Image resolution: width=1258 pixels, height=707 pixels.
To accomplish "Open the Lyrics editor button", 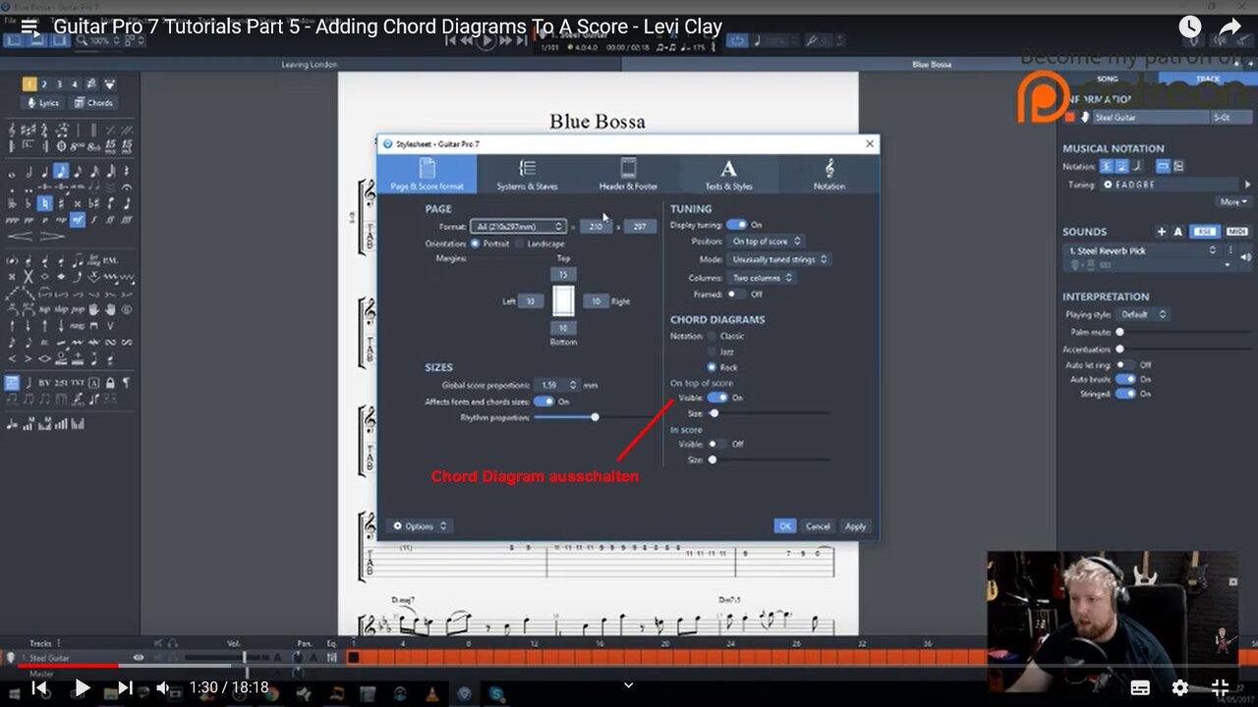I will click(44, 103).
